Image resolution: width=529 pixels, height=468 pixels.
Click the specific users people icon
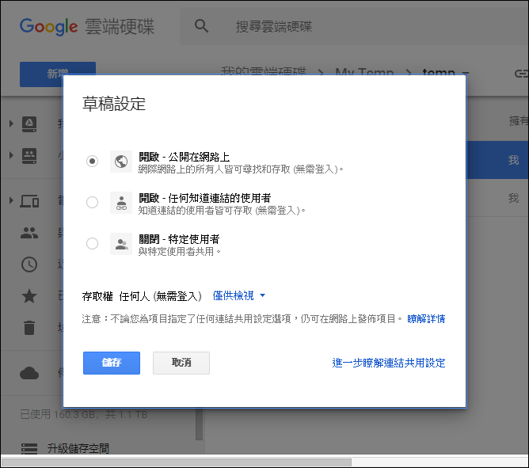tap(121, 244)
